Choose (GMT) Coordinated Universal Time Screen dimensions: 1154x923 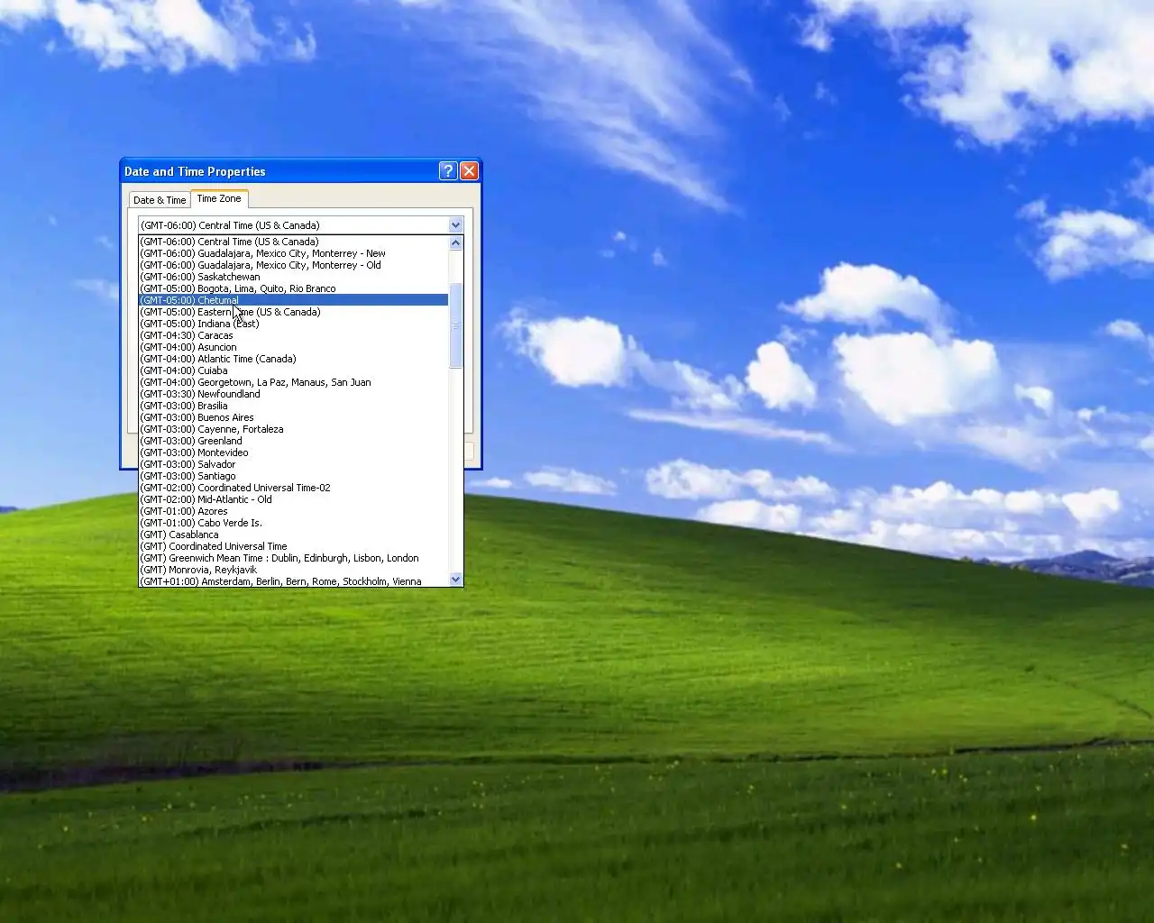(293, 546)
